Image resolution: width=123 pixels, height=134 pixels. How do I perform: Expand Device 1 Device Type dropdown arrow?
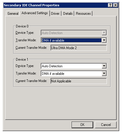[x=104, y=66]
